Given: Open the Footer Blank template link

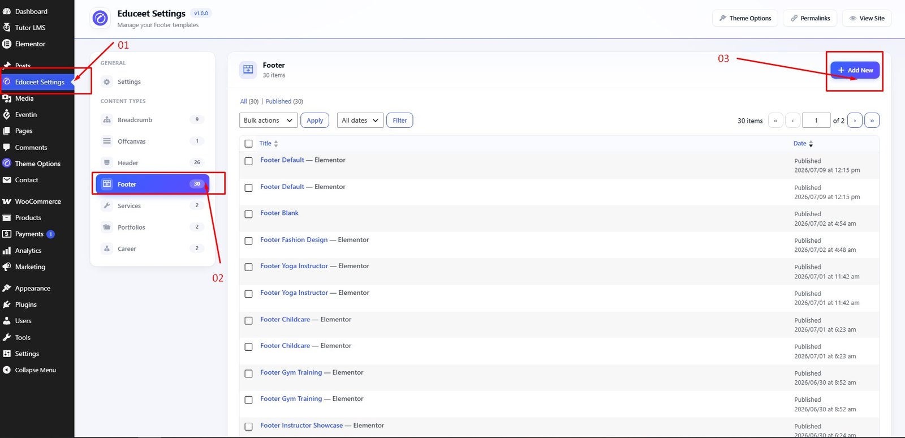Looking at the screenshot, I should [279, 213].
